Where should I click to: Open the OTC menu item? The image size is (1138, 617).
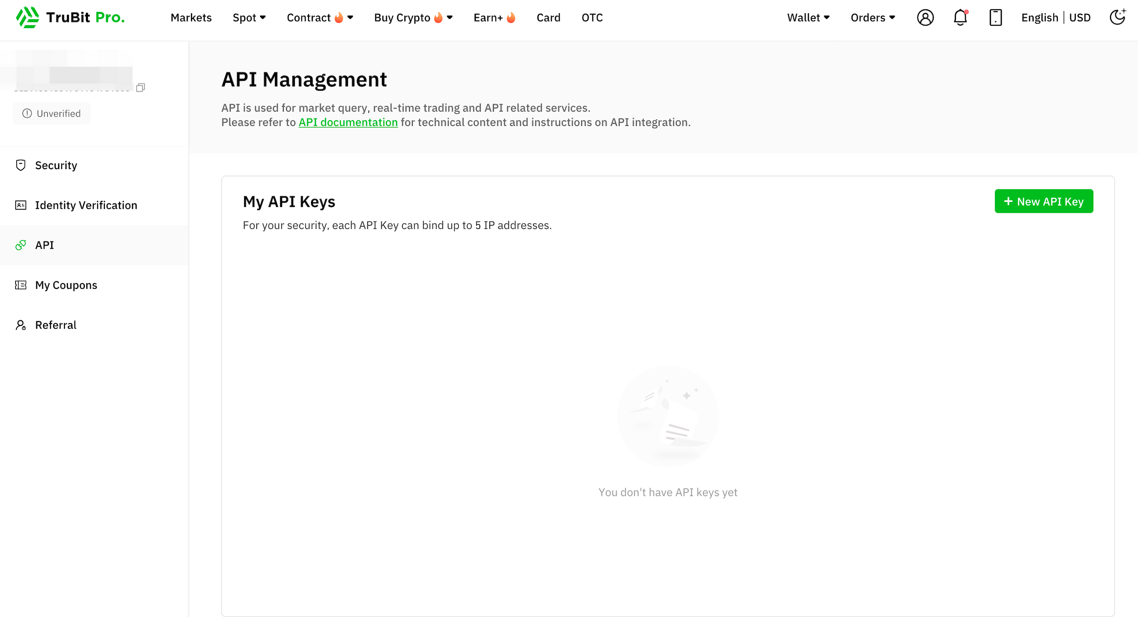[592, 18]
